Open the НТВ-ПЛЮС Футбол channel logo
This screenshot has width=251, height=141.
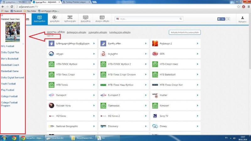pos(51,64)
